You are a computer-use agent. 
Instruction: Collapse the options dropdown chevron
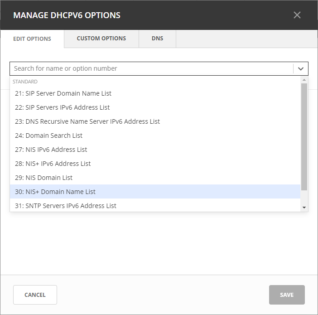pyautogui.click(x=300, y=68)
